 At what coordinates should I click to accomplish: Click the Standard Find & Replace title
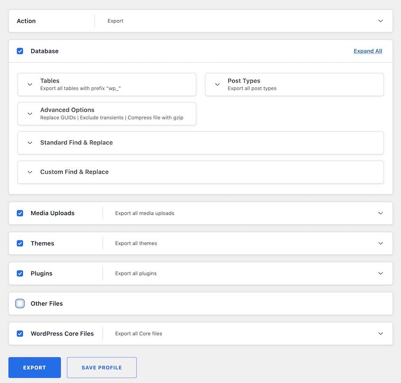coord(76,143)
